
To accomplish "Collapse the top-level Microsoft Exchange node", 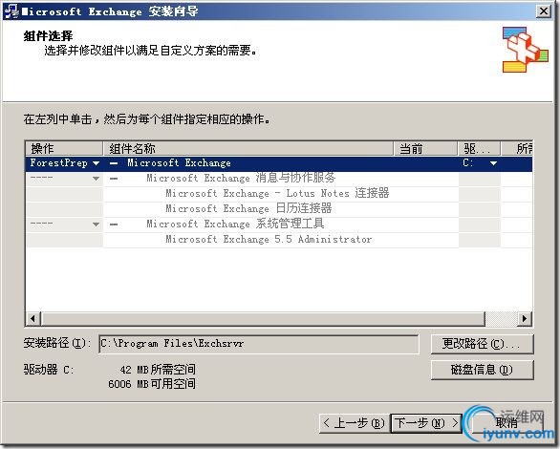I will pyautogui.click(x=114, y=163).
